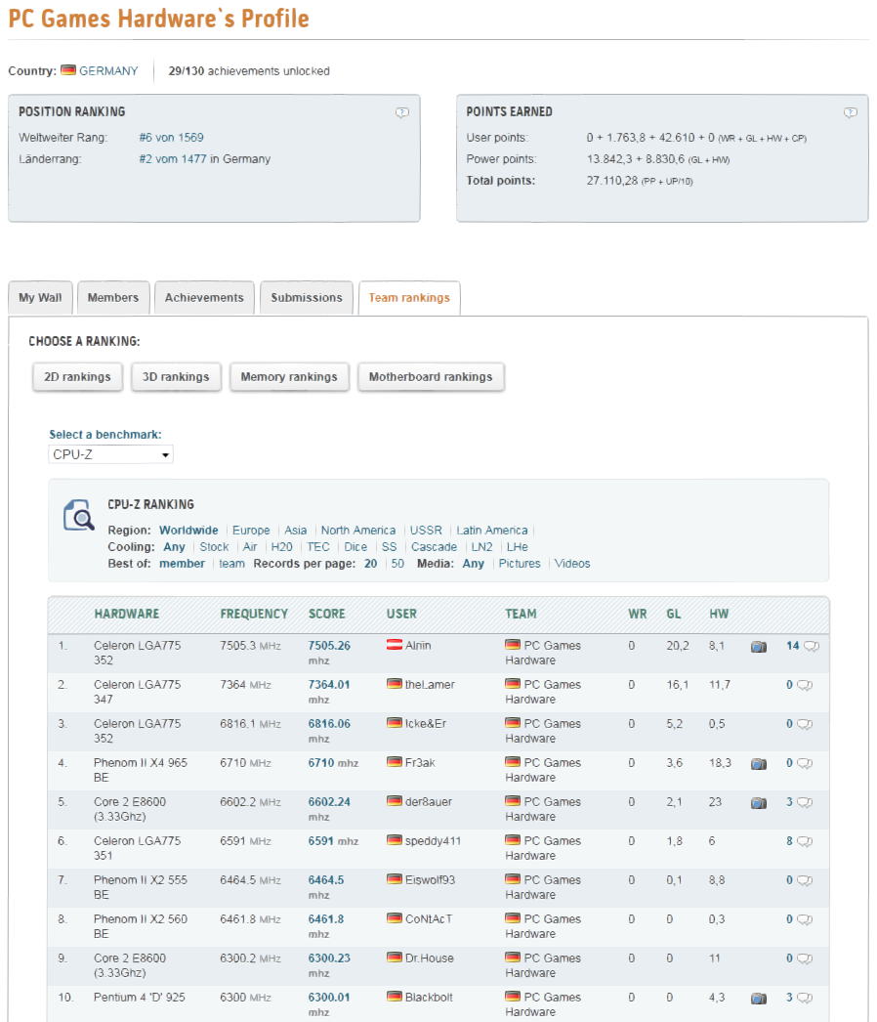Viewport: 877px width, 1022px height.
Task: Open the Members tab
Action: [x=113, y=298]
